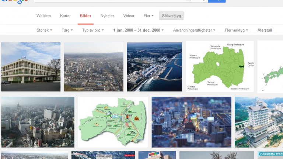Expand the Fler menu

[149, 16]
